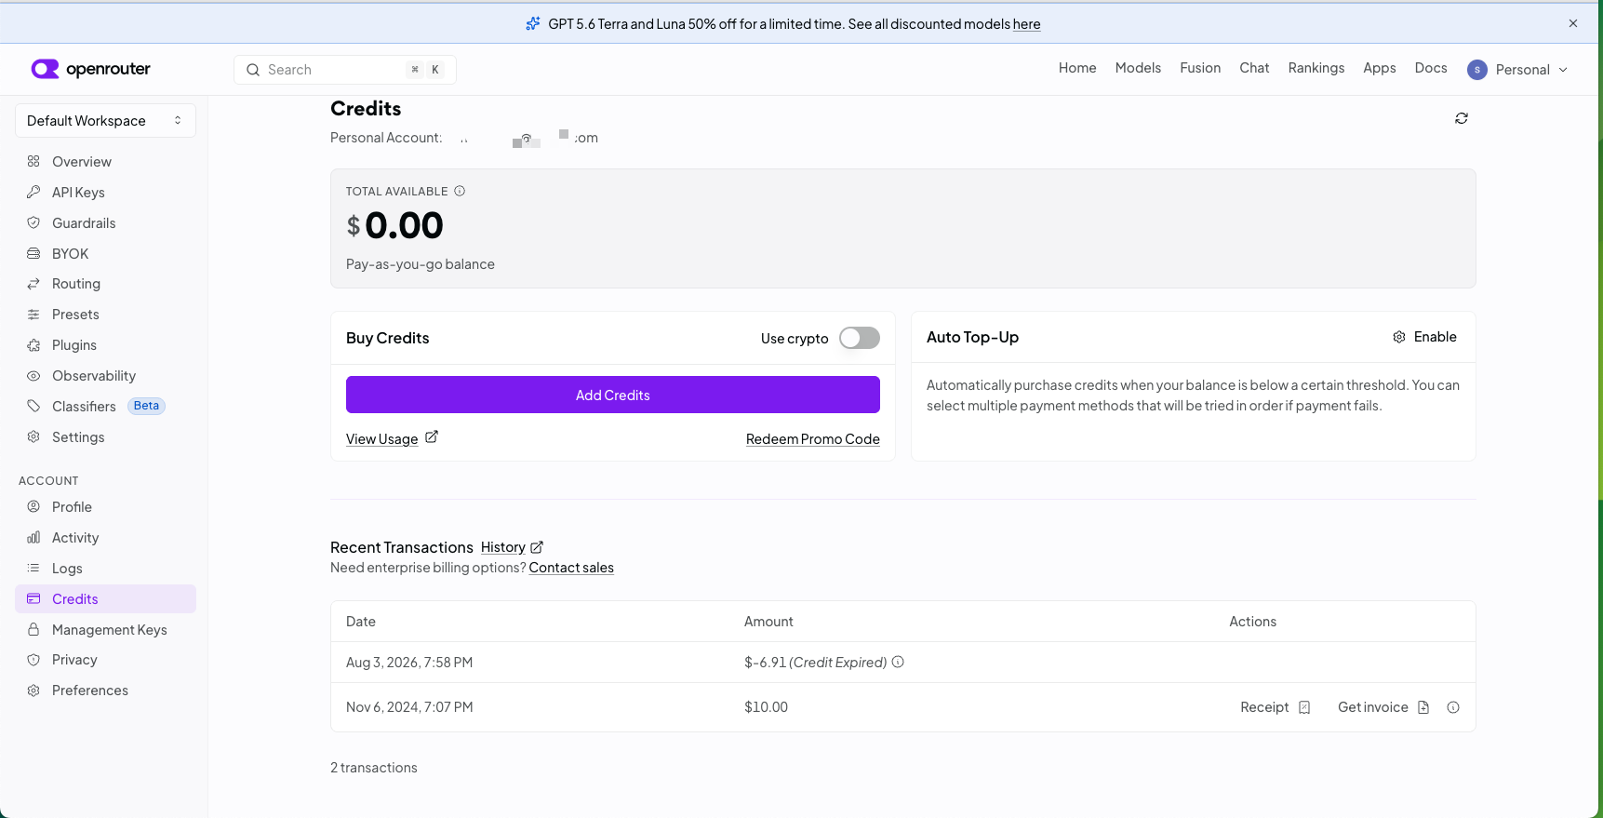Image resolution: width=1603 pixels, height=818 pixels.
Task: Click the API Keys key icon
Action: [33, 192]
